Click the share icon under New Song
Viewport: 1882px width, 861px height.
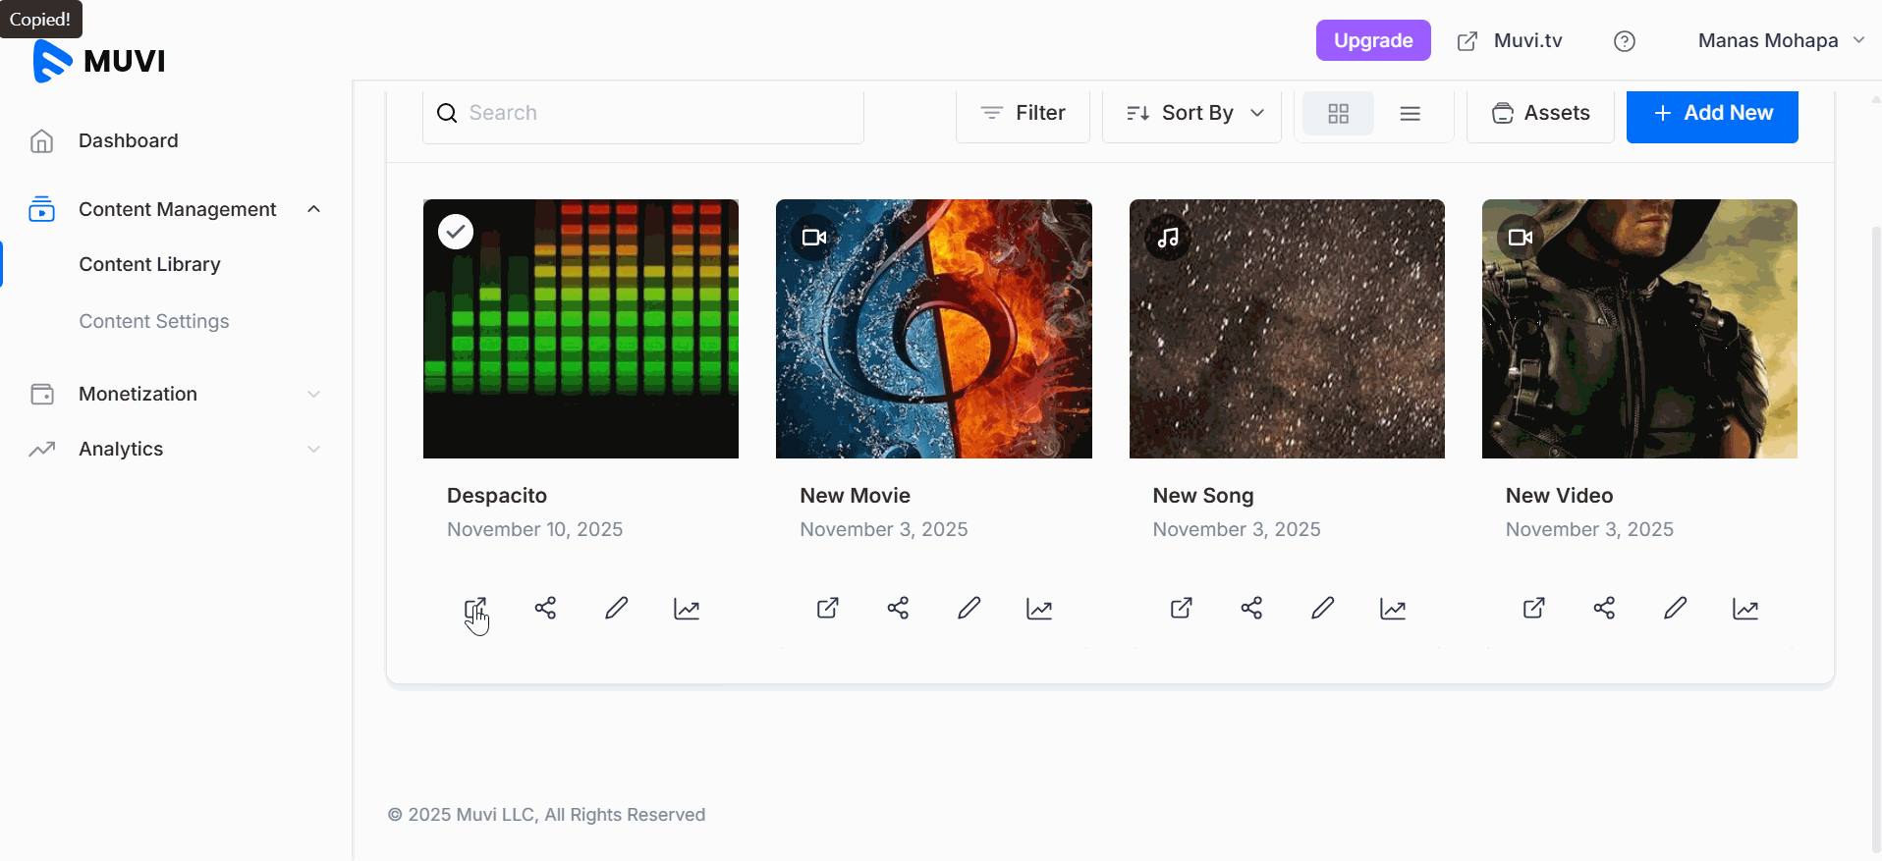[x=1251, y=609]
